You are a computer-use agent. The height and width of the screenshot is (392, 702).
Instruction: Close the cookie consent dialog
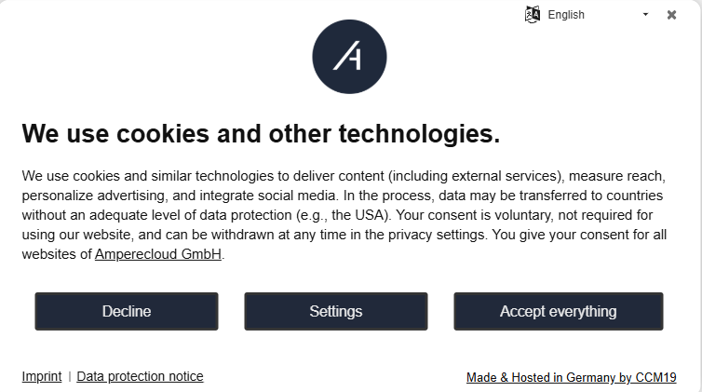click(x=672, y=15)
